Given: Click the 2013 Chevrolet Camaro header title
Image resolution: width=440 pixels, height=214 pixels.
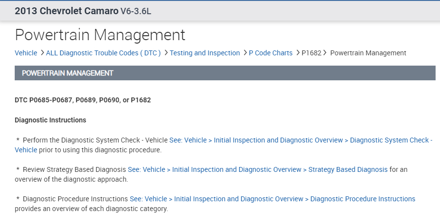Looking at the screenshot, I should coord(66,11).
